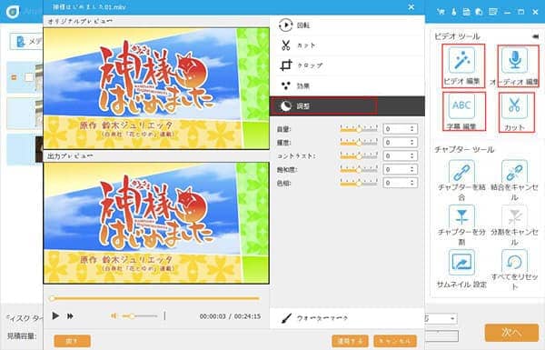
Task: Click the 結合をキャンセル broken link tool
Action: click(515, 180)
